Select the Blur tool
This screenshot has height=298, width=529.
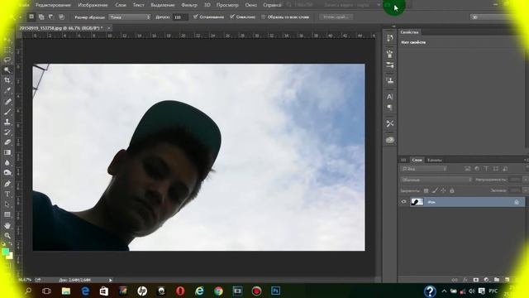tap(7, 162)
